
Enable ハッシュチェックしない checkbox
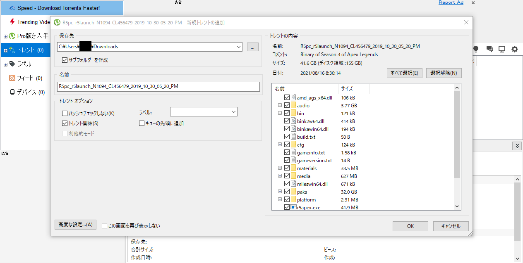(x=65, y=113)
